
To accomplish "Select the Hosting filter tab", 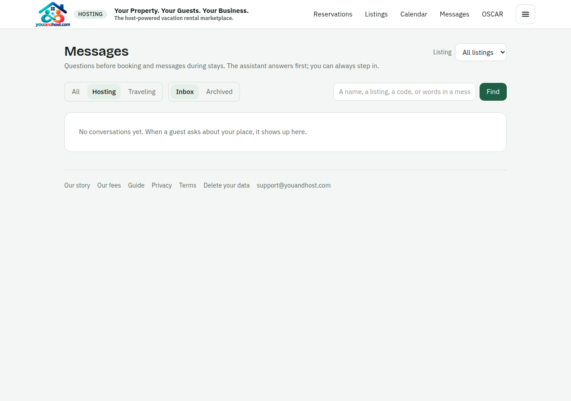I will coord(104,92).
